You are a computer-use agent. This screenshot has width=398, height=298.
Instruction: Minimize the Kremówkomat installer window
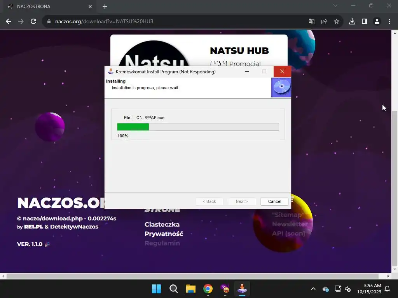[x=247, y=71]
